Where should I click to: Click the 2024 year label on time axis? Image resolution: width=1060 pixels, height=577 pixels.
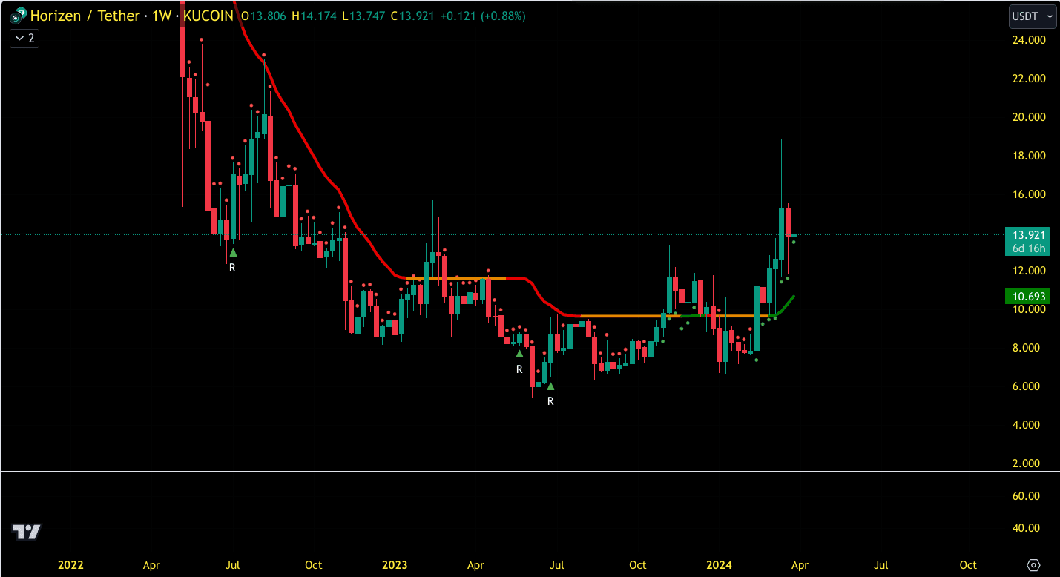[719, 565]
